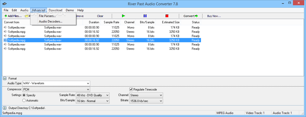Open the Bitrate dropdown
Screen dimensions: 306x117
click(146, 101)
